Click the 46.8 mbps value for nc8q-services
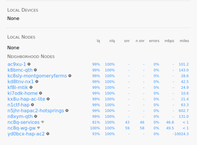197x145 pixels. tap(170, 122)
